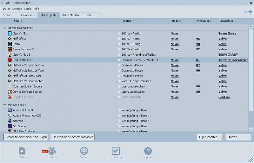Image resolution: width=254 pixels, height=163 pixels.
Task: Open Einstellungen settings icon
Action: tap(116, 151)
